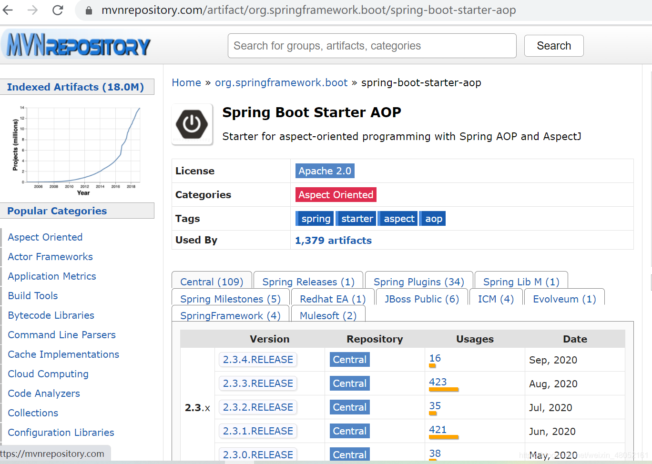
Task: Go back with the browser back arrow
Action: coord(8,10)
